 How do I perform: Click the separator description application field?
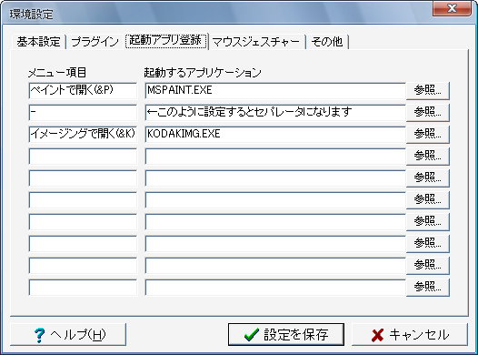pyautogui.click(x=275, y=112)
